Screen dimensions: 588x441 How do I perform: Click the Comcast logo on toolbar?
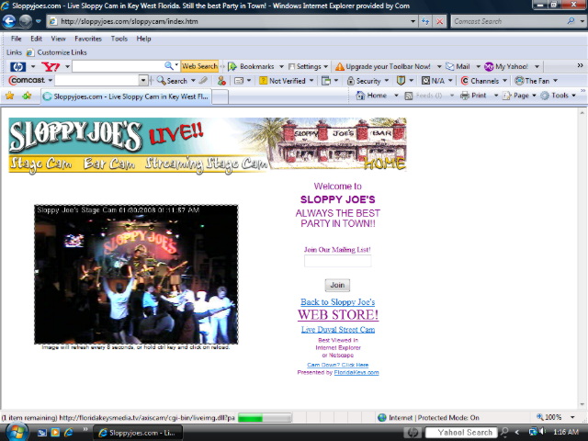pos(27,80)
